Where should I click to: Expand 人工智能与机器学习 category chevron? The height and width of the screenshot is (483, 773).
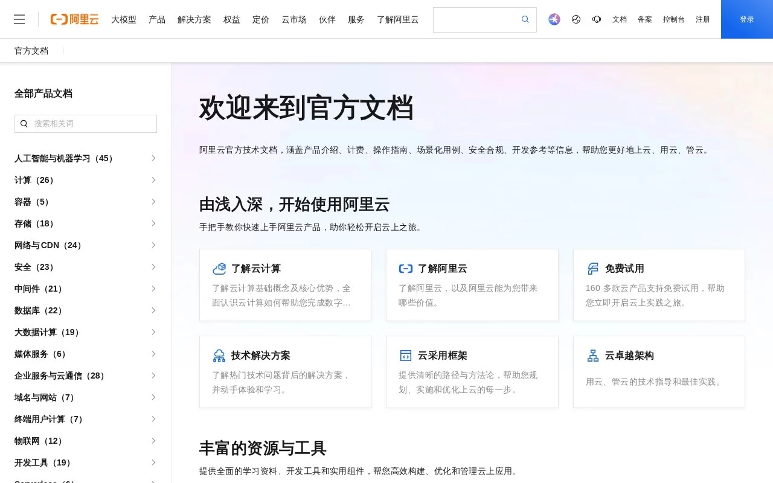tap(153, 158)
